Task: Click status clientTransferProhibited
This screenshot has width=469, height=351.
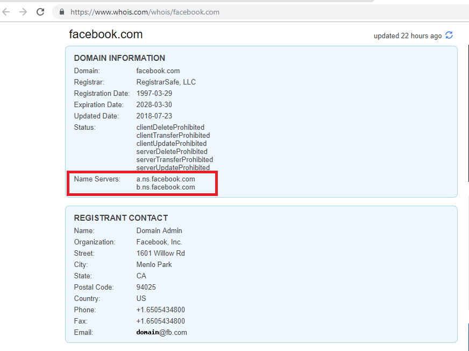Action: point(173,135)
